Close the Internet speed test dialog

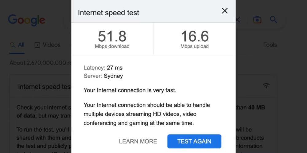pos(225,11)
